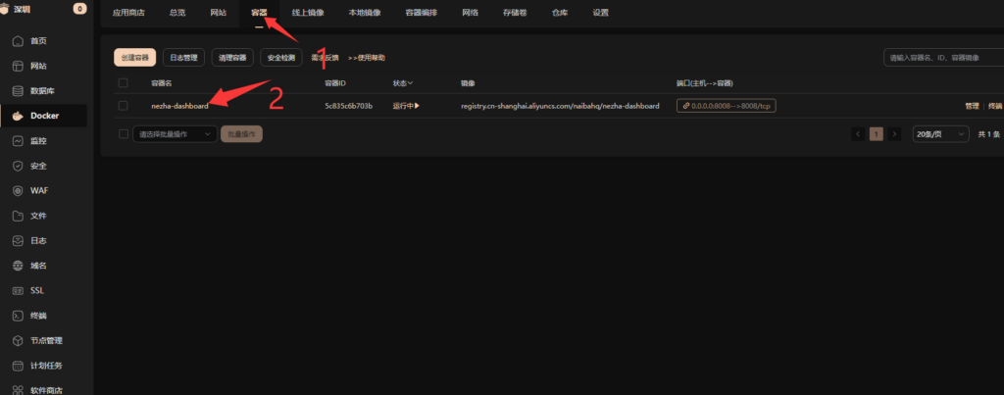Go to previous page arrow
This screenshot has width=1004, height=395.
click(858, 134)
